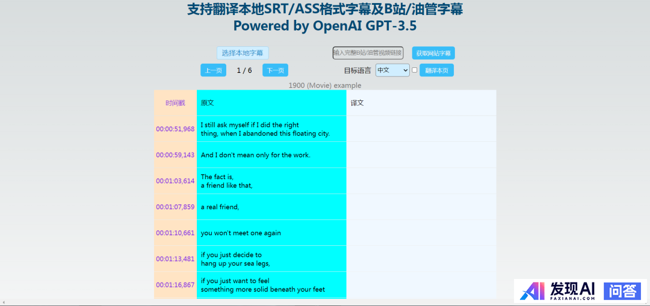Click the Powered by OpenAI GPT-3.5 heading

coord(325,26)
